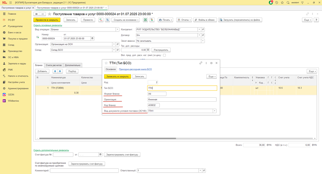Select Основное tab in ТТН dialog
Screen dimensions: 322x174
coord(111,69)
